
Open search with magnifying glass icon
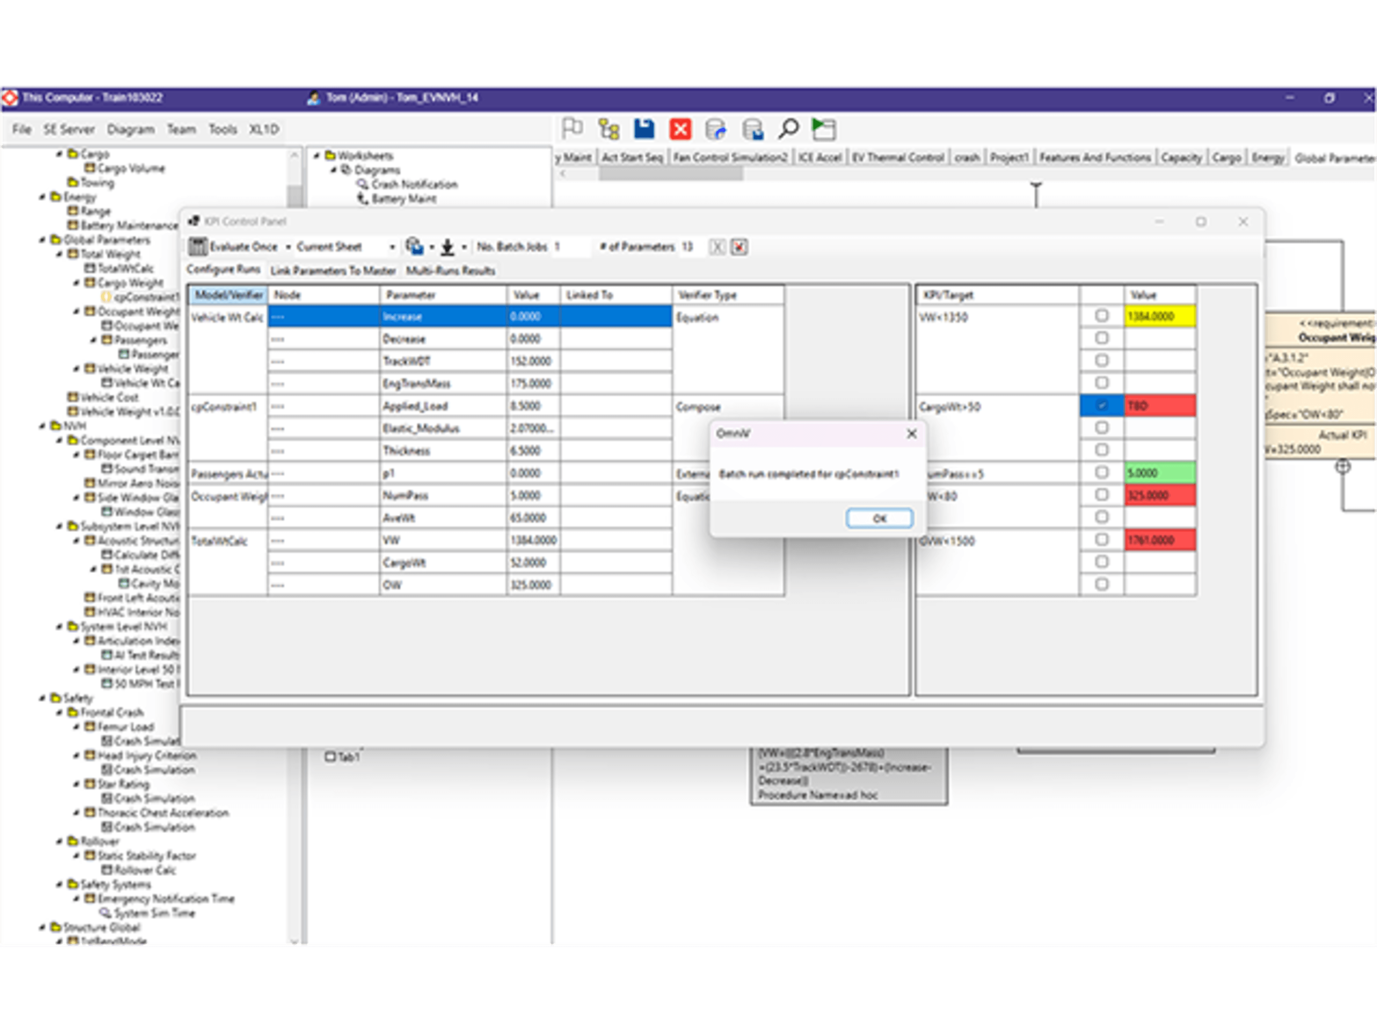[788, 129]
